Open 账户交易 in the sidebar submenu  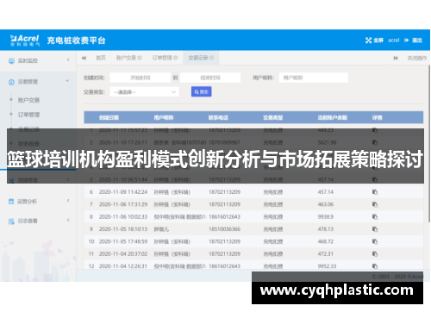pos(28,100)
